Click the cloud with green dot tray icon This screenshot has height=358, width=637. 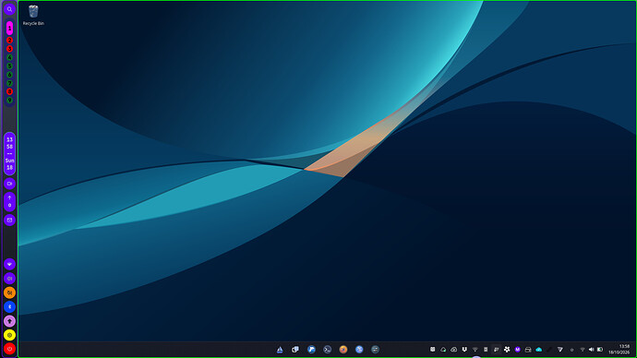pos(443,349)
